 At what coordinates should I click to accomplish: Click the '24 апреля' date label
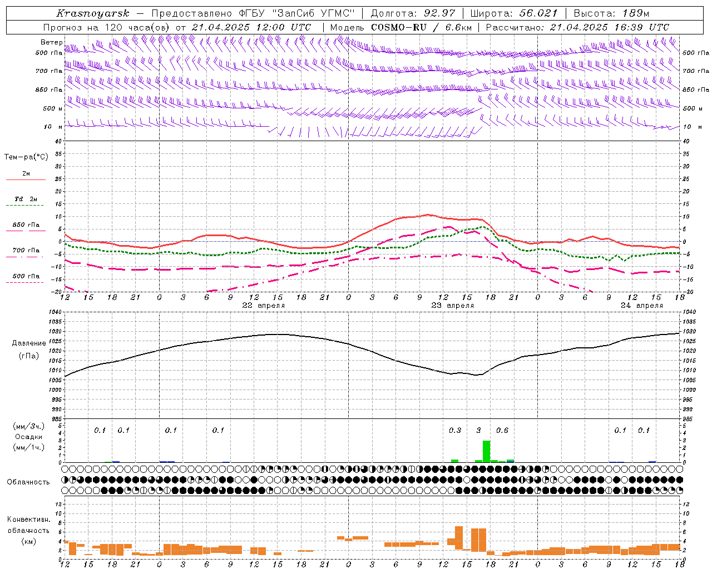[641, 306]
